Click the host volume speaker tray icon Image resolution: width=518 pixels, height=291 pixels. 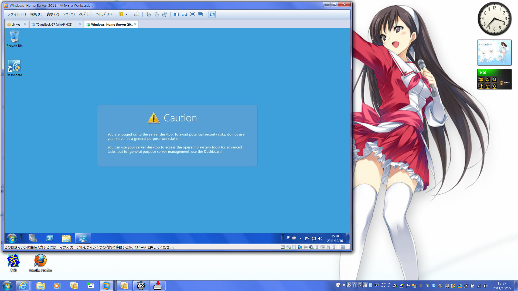(x=486, y=286)
